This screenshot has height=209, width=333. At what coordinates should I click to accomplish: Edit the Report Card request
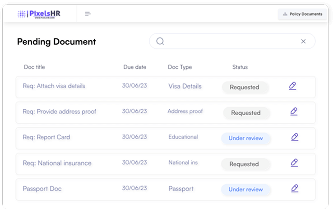(295, 137)
